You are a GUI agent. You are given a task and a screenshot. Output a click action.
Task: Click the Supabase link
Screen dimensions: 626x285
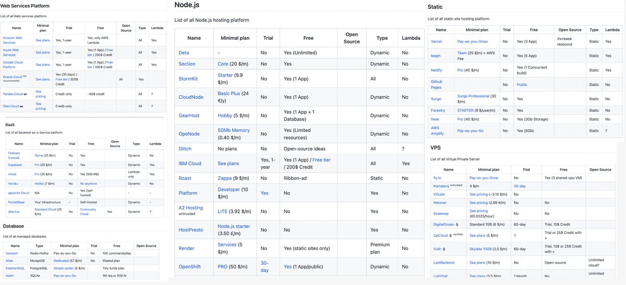14,164
